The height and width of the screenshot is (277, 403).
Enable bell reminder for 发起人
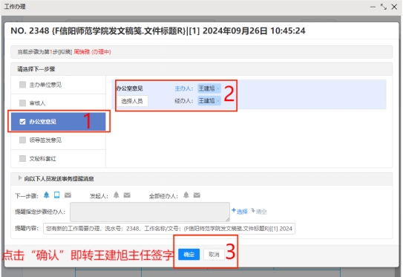pos(117,195)
